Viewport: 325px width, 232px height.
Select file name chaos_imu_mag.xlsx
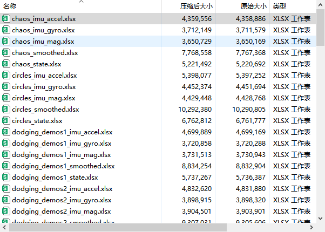43,42
